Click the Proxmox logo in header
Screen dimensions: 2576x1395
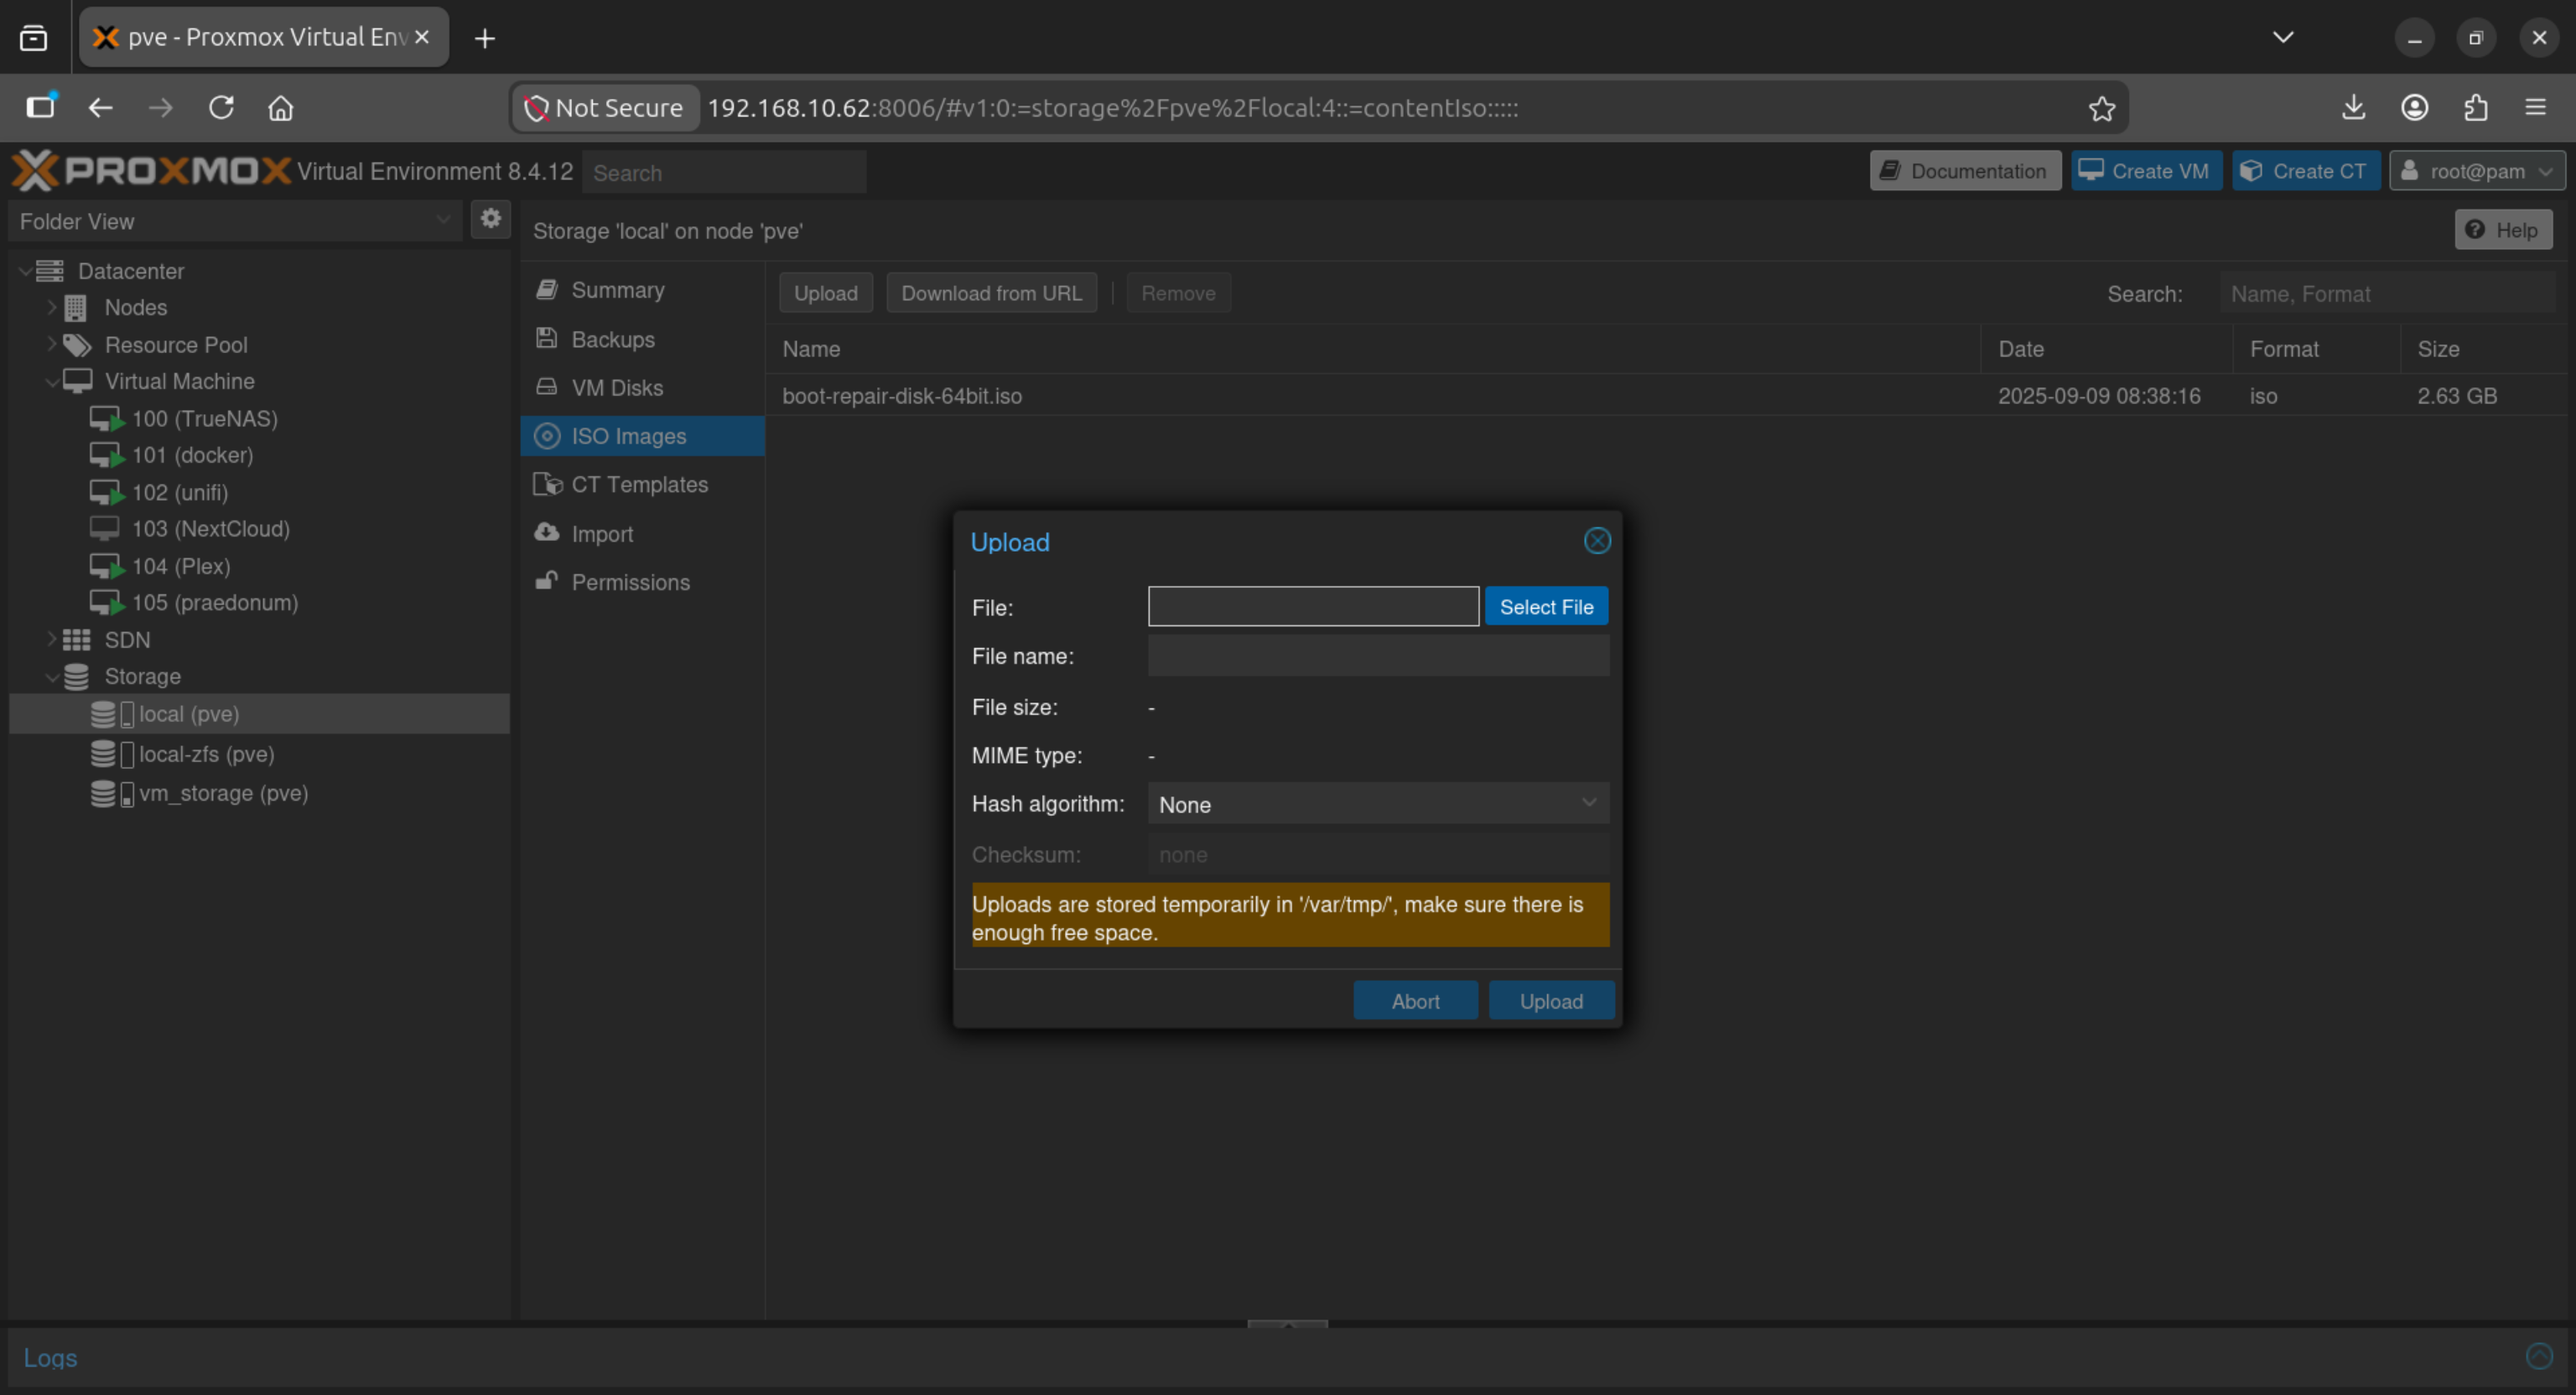(152, 171)
